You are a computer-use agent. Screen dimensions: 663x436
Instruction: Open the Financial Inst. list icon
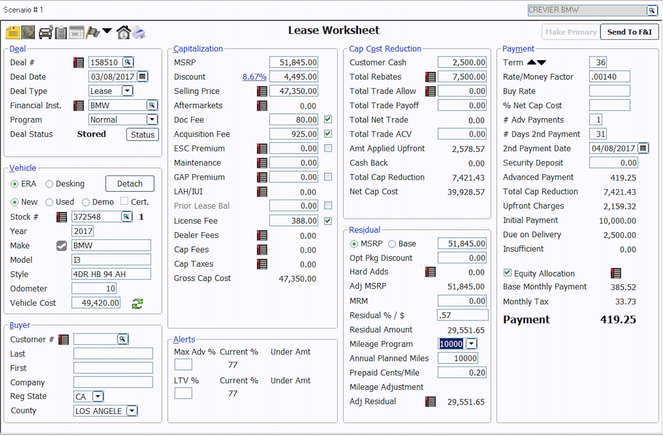(x=78, y=106)
